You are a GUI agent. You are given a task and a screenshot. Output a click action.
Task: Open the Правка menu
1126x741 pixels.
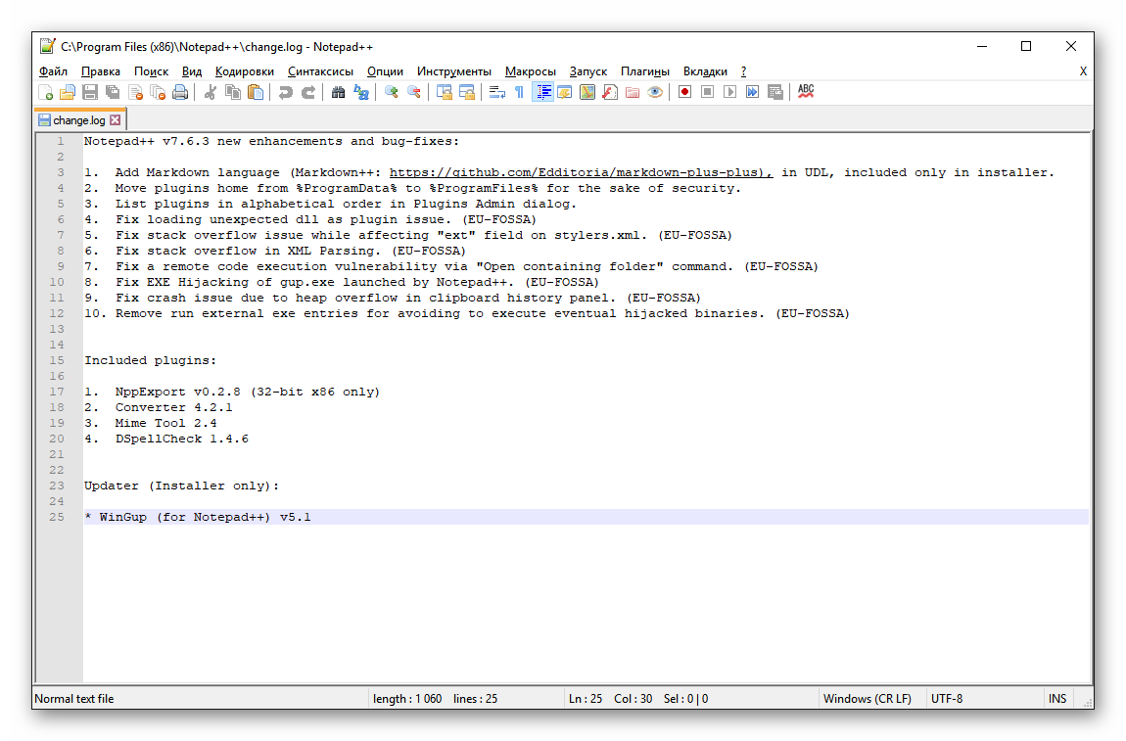click(101, 71)
